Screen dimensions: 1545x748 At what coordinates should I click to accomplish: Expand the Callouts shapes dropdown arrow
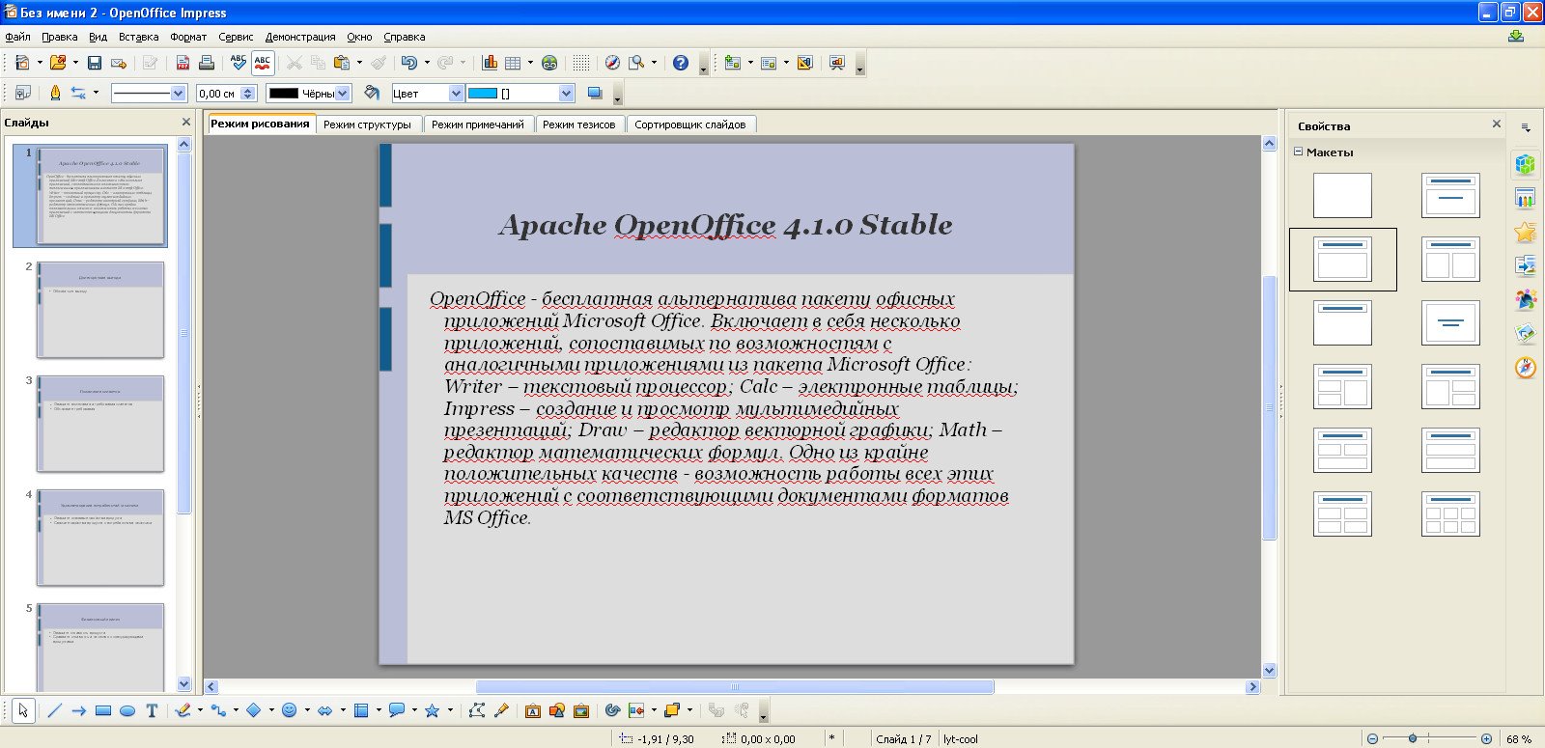click(x=414, y=711)
